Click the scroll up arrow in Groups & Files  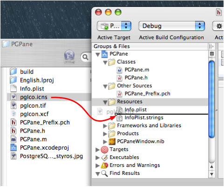[211, 166]
